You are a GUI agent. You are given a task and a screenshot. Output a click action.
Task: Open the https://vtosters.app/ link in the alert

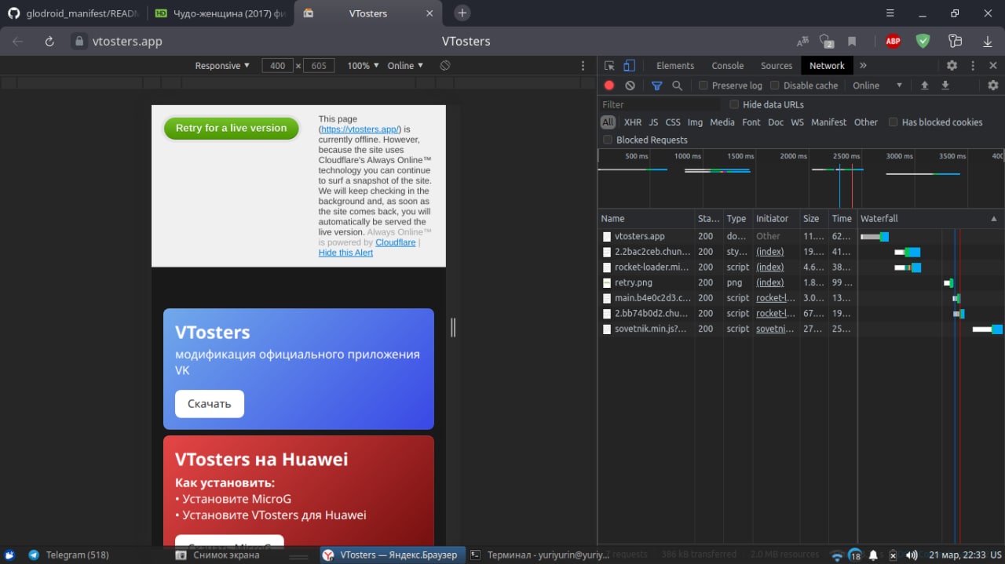click(360, 129)
